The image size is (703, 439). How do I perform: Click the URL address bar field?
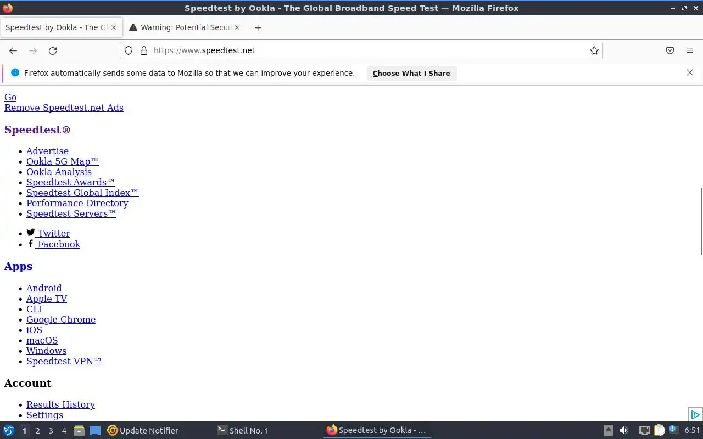click(361, 50)
